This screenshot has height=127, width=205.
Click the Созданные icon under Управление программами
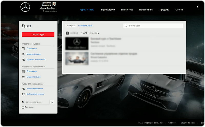[x=23, y=71]
